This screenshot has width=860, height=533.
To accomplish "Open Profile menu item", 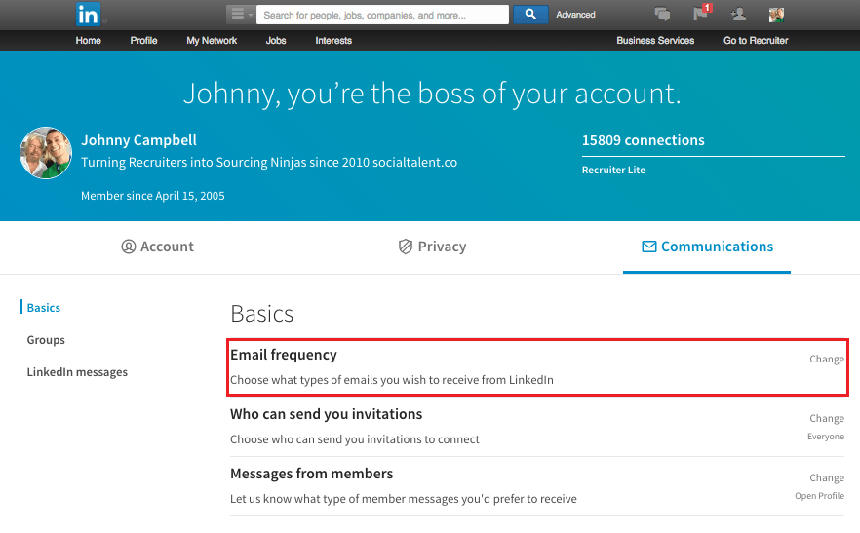I will [143, 41].
